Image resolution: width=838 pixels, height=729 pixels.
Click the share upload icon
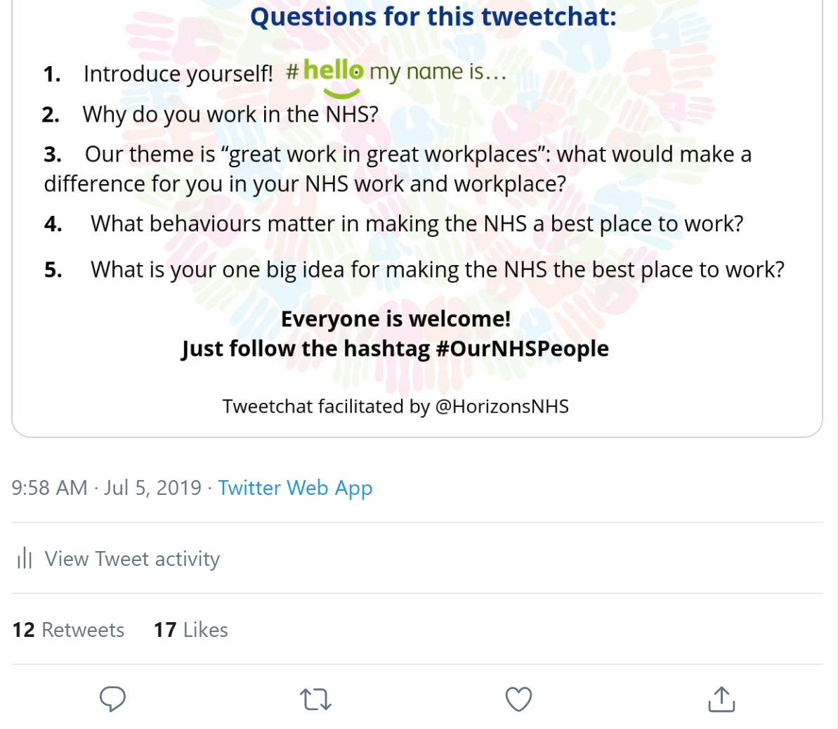721,699
